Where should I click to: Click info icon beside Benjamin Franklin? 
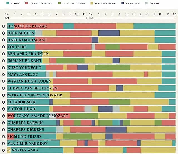3,54
